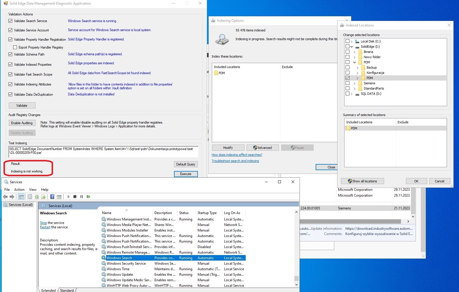Expand Nowy folder node
The image size is (459, 292).
pyautogui.click(x=355, y=57)
